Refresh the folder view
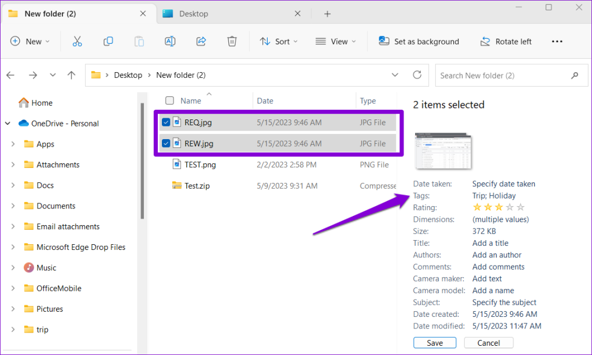This screenshot has width=592, height=355. click(417, 74)
